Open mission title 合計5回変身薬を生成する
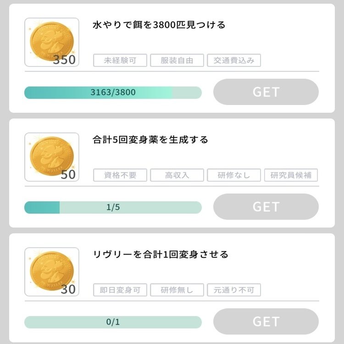The image size is (344, 344). 150,140
